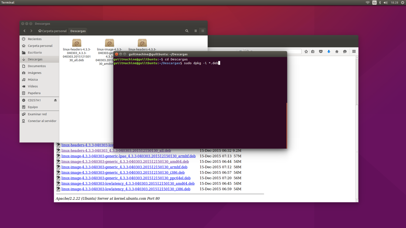406x228 pixels.
Task: Go to the Firefox home page
Action: coord(337,51)
